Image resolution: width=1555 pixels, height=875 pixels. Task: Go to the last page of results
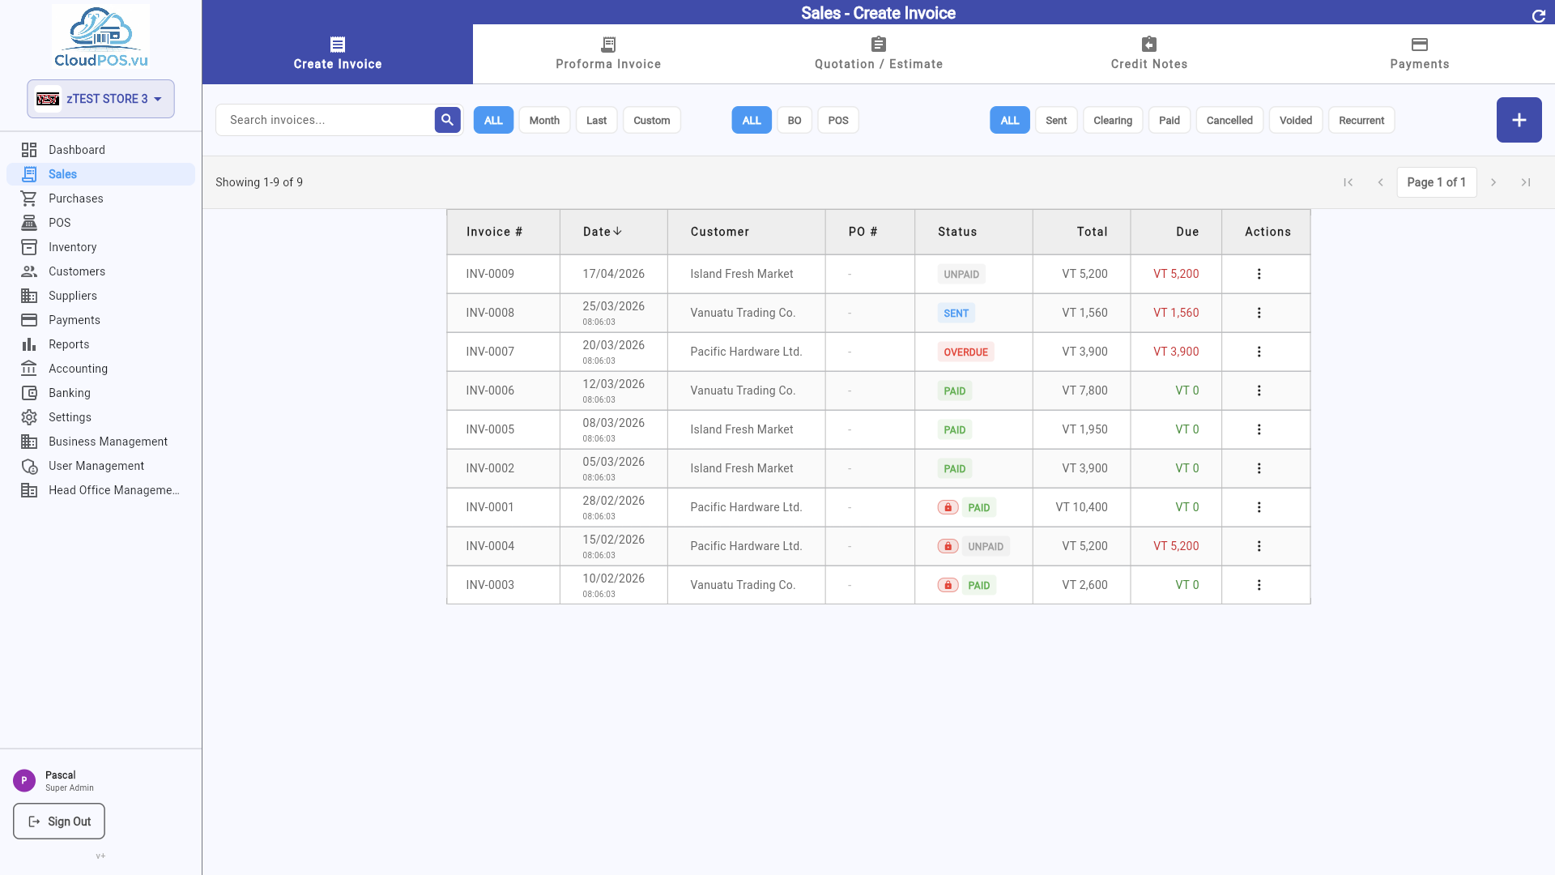click(x=1526, y=182)
